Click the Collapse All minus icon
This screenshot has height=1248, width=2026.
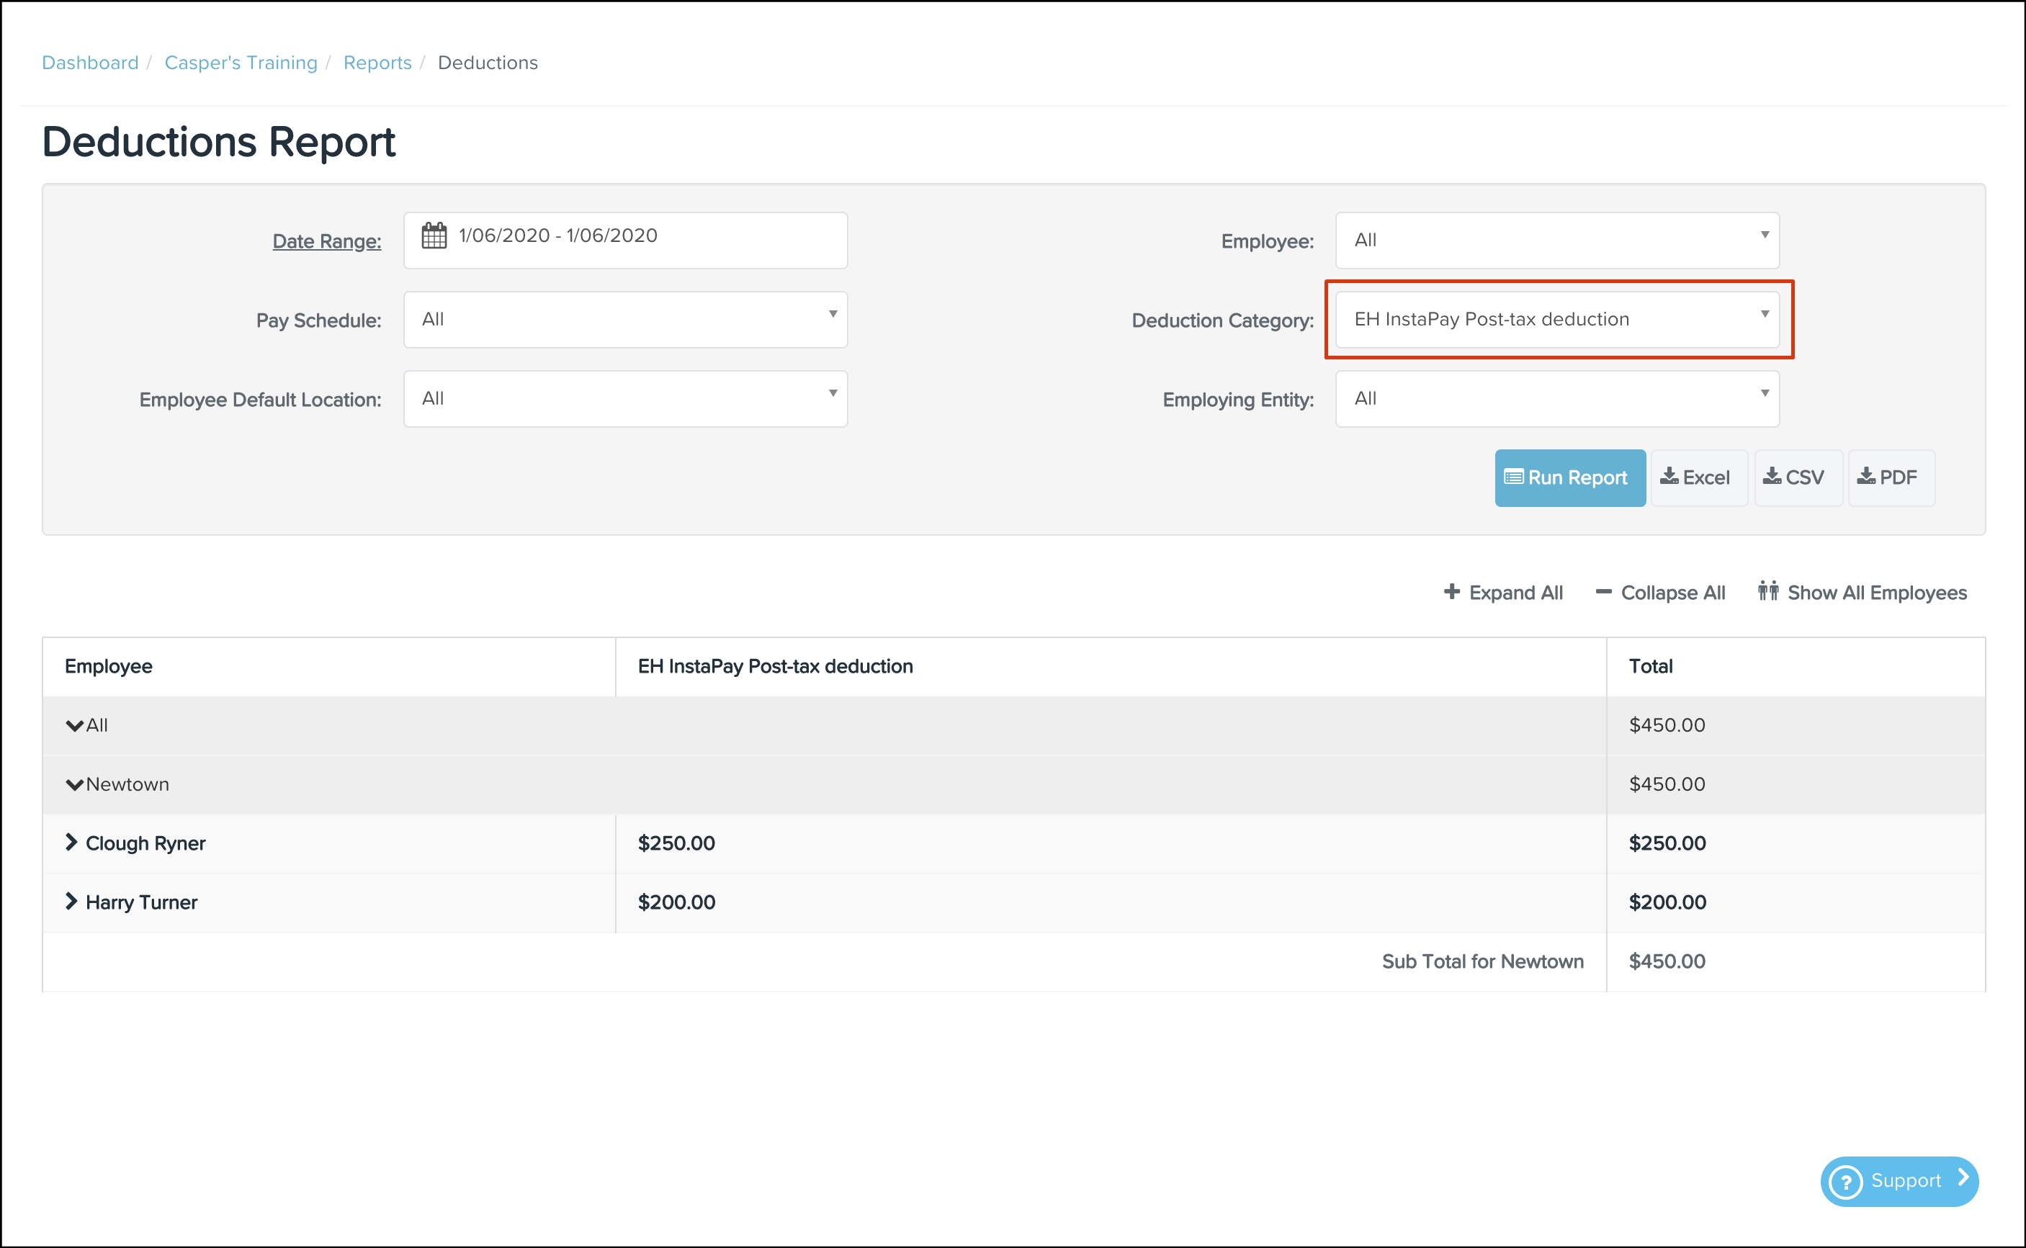pyautogui.click(x=1603, y=592)
